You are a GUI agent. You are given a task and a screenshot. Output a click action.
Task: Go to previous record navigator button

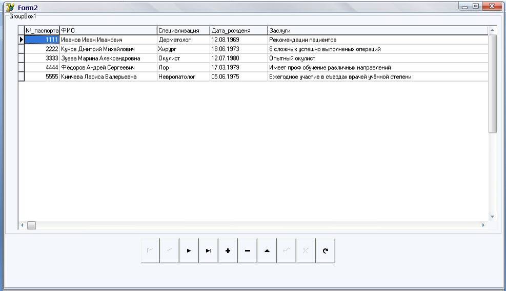click(169, 250)
